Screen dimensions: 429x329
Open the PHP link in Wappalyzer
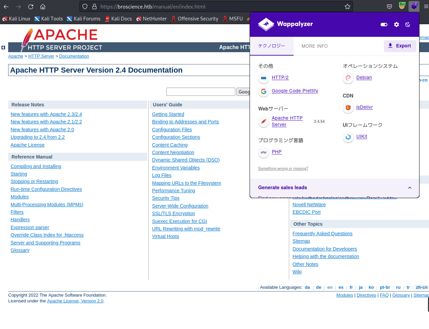[x=277, y=152]
